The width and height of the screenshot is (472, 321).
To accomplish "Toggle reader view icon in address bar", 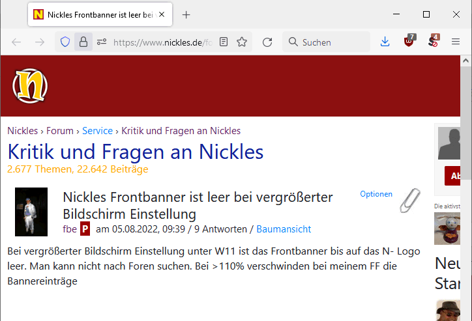I will 224,42.
